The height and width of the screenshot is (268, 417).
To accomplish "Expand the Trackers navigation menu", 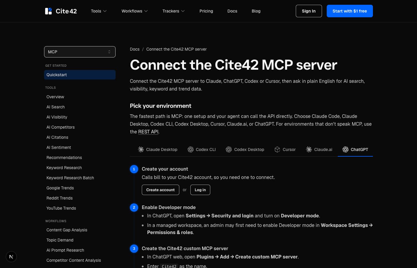I will click(x=173, y=11).
